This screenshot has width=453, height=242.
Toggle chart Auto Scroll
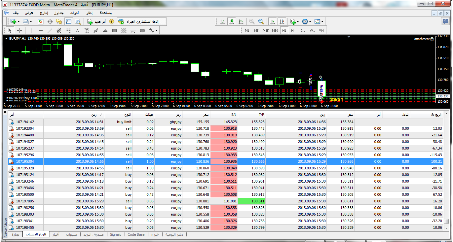pos(273,21)
